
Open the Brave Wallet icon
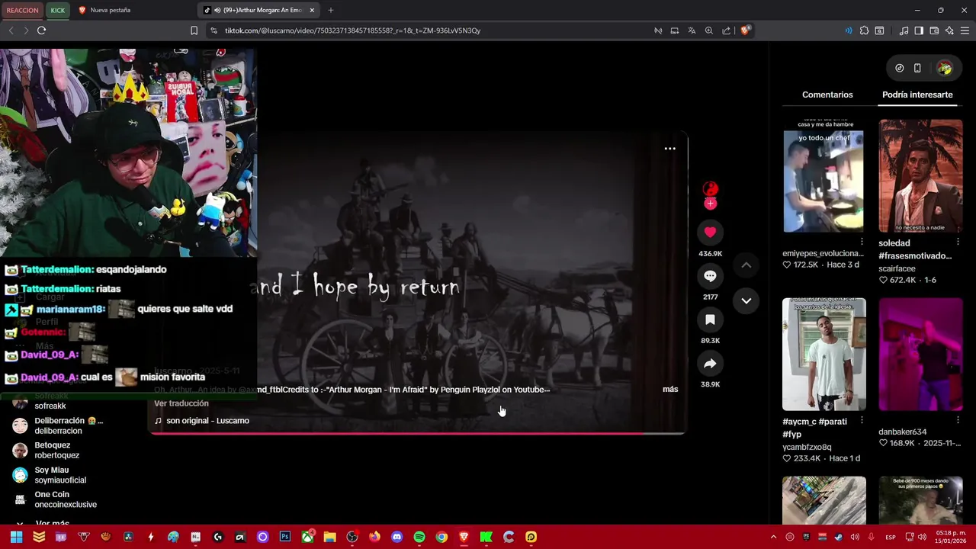pos(934,30)
